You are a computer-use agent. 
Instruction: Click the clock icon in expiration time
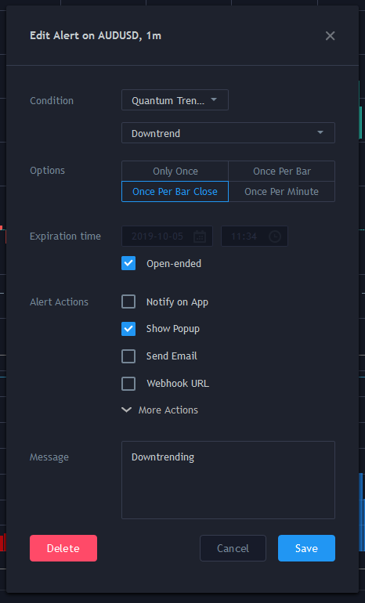pos(275,237)
